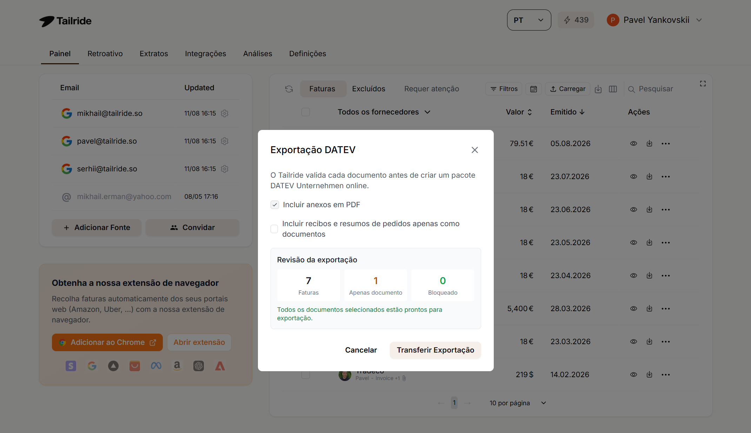Click the Amazon icon in extension card
This screenshot has width=751, height=433.
pos(177,366)
